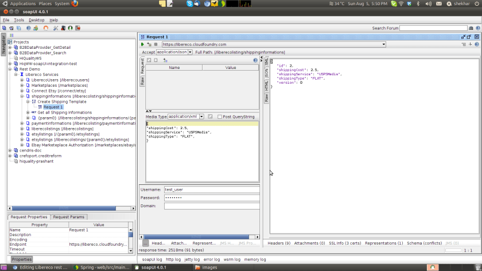
Task: Switch to the Request Params tab
Action: pyautogui.click(x=69, y=217)
